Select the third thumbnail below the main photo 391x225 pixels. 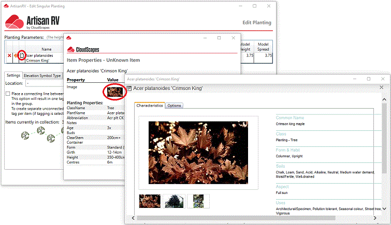[x=198, y=201]
